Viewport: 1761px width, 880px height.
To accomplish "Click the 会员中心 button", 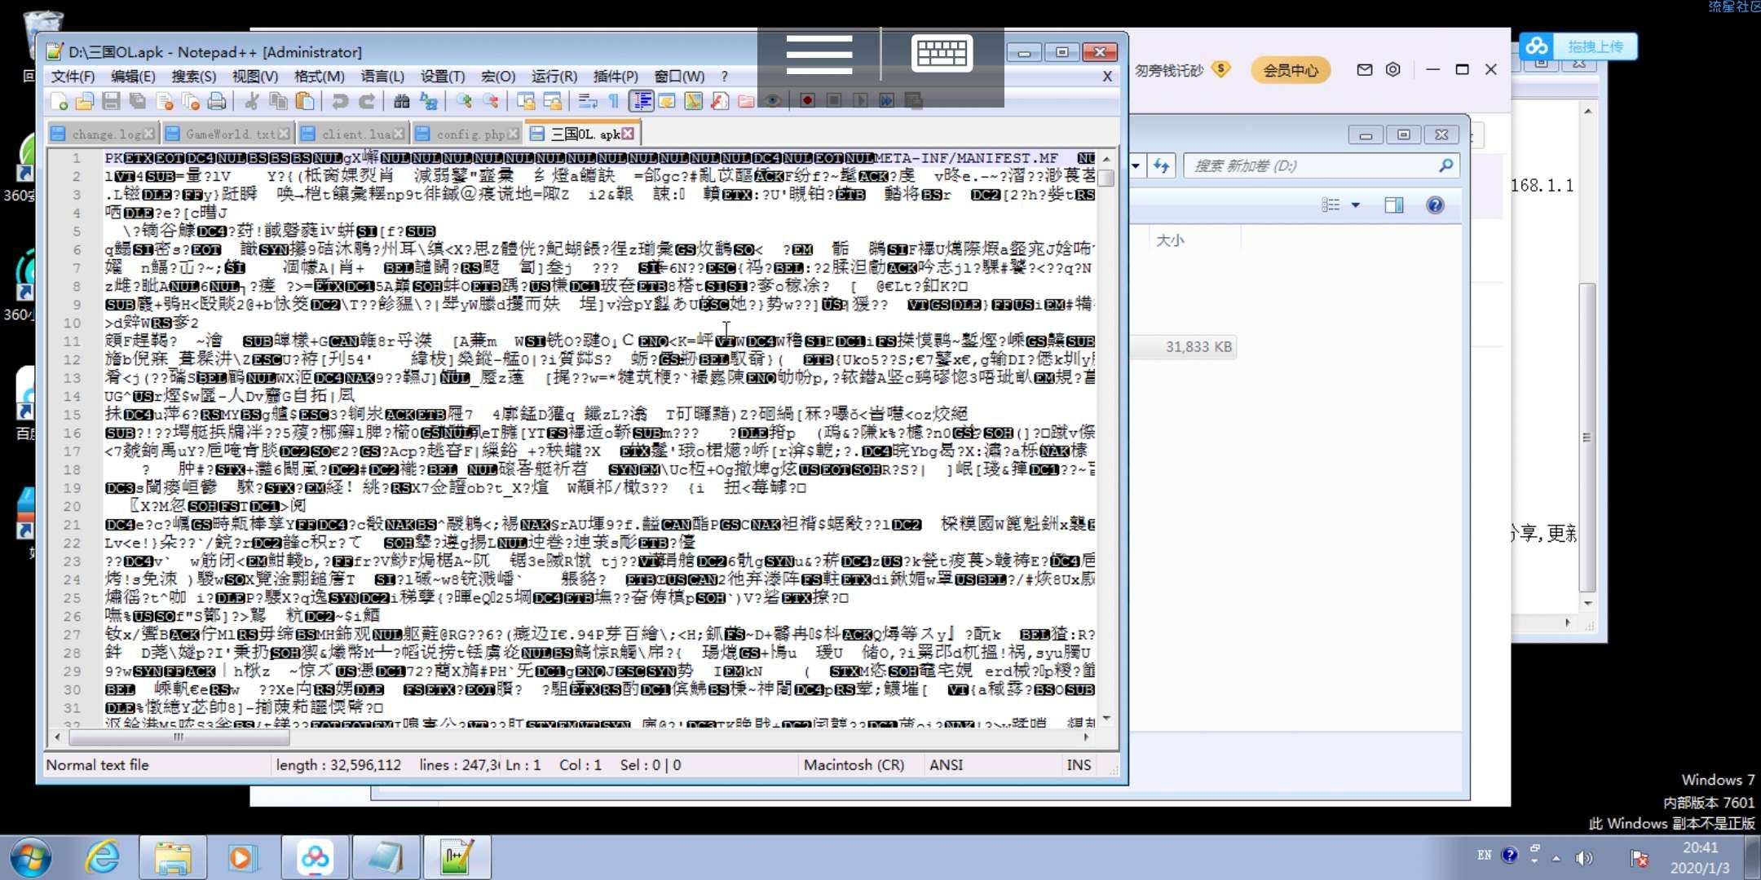I will [1291, 70].
